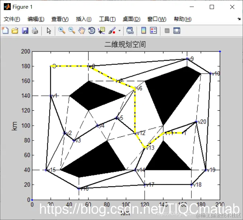Click the y-axis label km
243x220 pixels.
pos(15,126)
